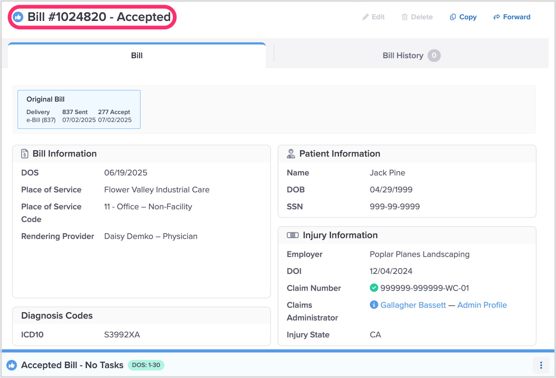Forward this bill using Forward button
This screenshot has width=556, height=378.
[512, 17]
